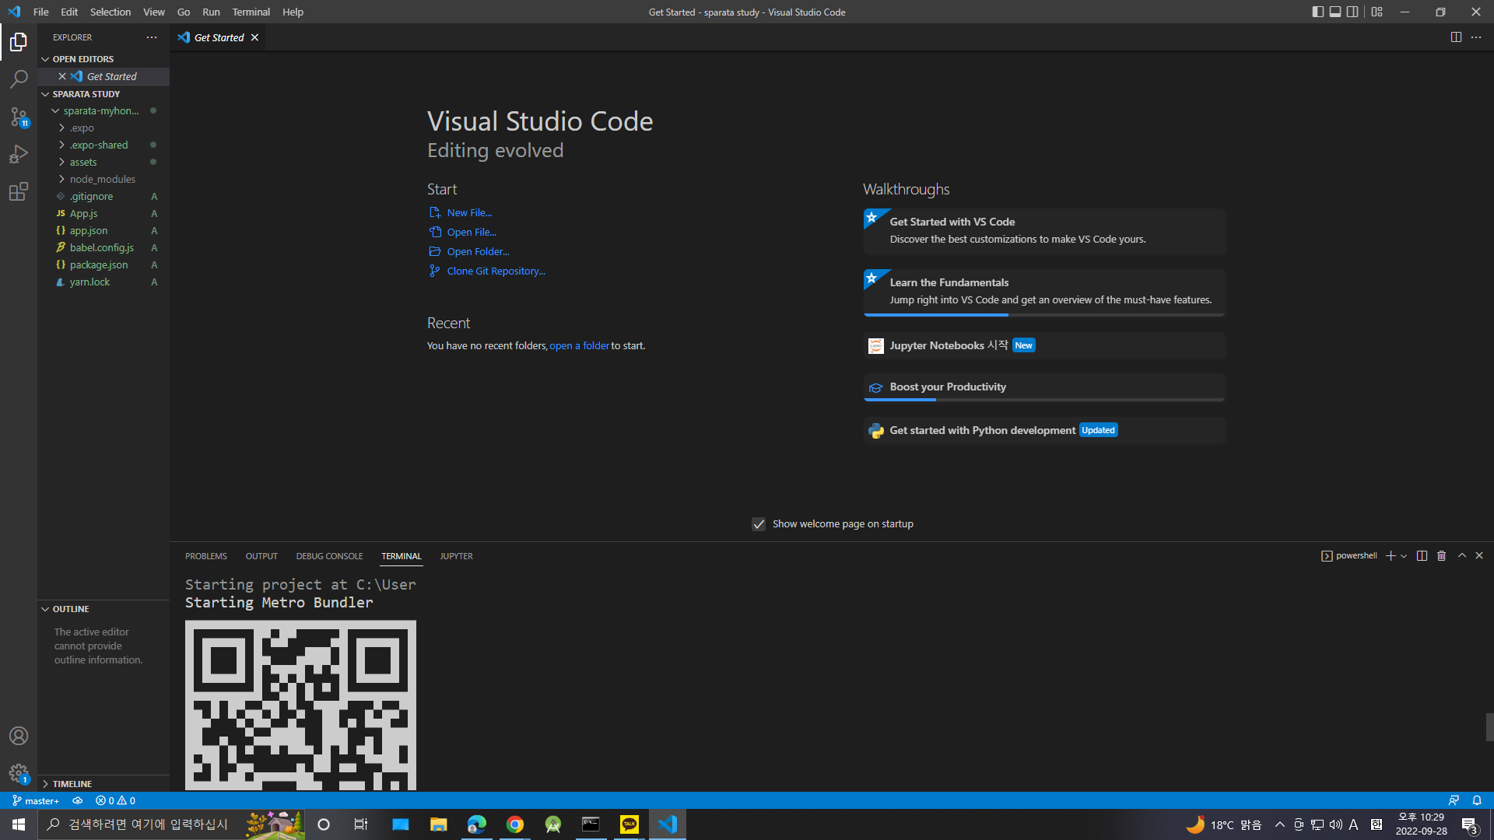Close the bottom panel
This screenshot has width=1494, height=840.
[x=1479, y=555]
